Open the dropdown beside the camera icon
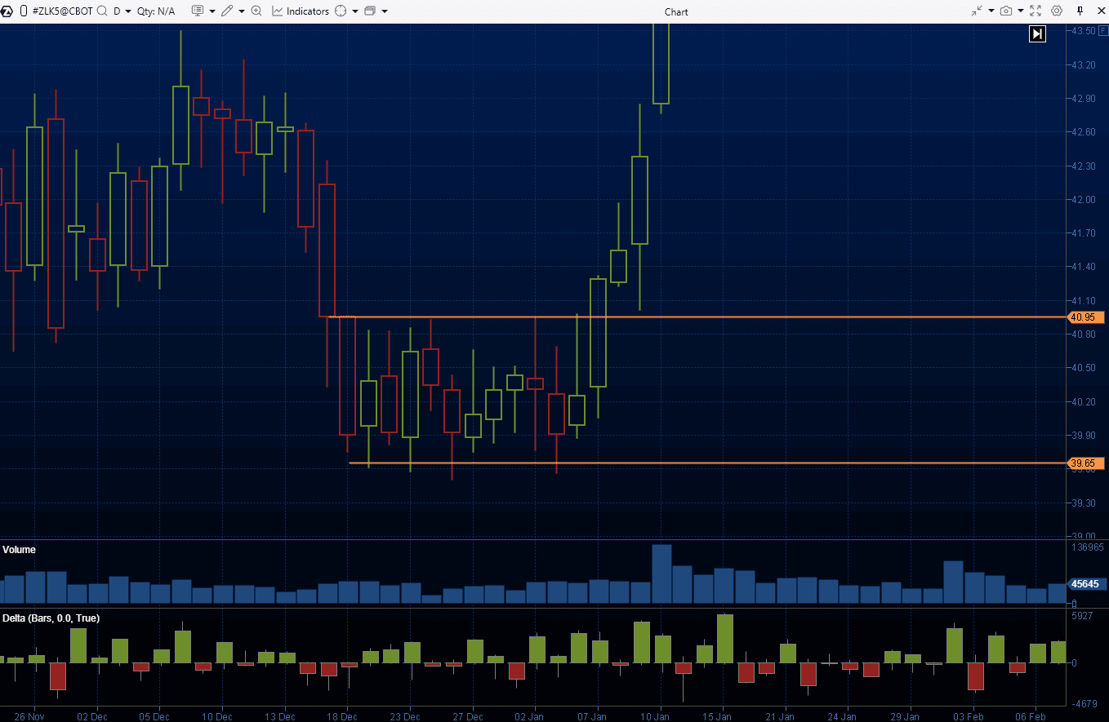The image size is (1109, 722). pos(1019,11)
